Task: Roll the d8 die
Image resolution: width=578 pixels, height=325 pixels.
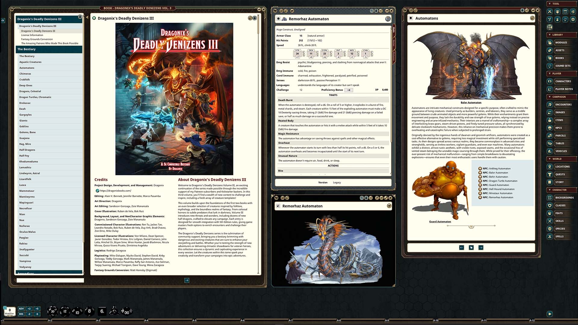Action: coord(89,311)
